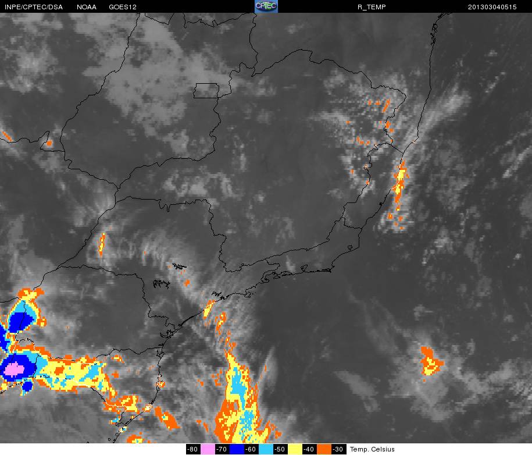532x455 pixels.
Task: Click the -30 legend value
Action: [338, 449]
